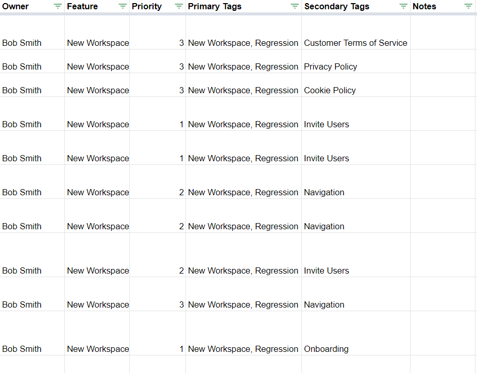
Task: Select the Customer Terms of Service cell
Action: [355, 43]
